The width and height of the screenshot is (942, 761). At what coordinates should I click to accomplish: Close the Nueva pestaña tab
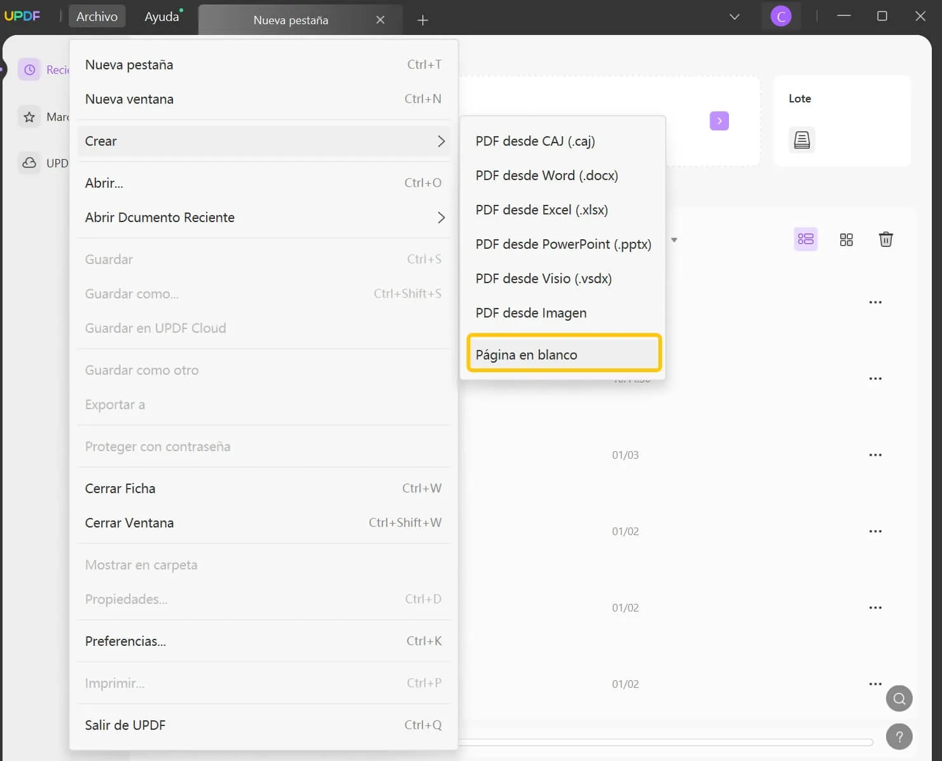pyautogui.click(x=380, y=20)
